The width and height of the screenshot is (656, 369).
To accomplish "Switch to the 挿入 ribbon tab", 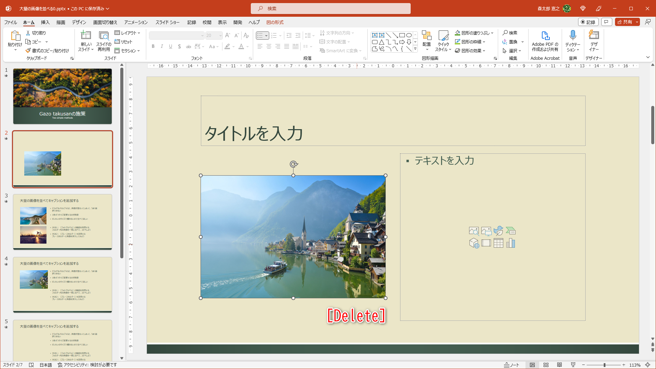I will click(45, 22).
